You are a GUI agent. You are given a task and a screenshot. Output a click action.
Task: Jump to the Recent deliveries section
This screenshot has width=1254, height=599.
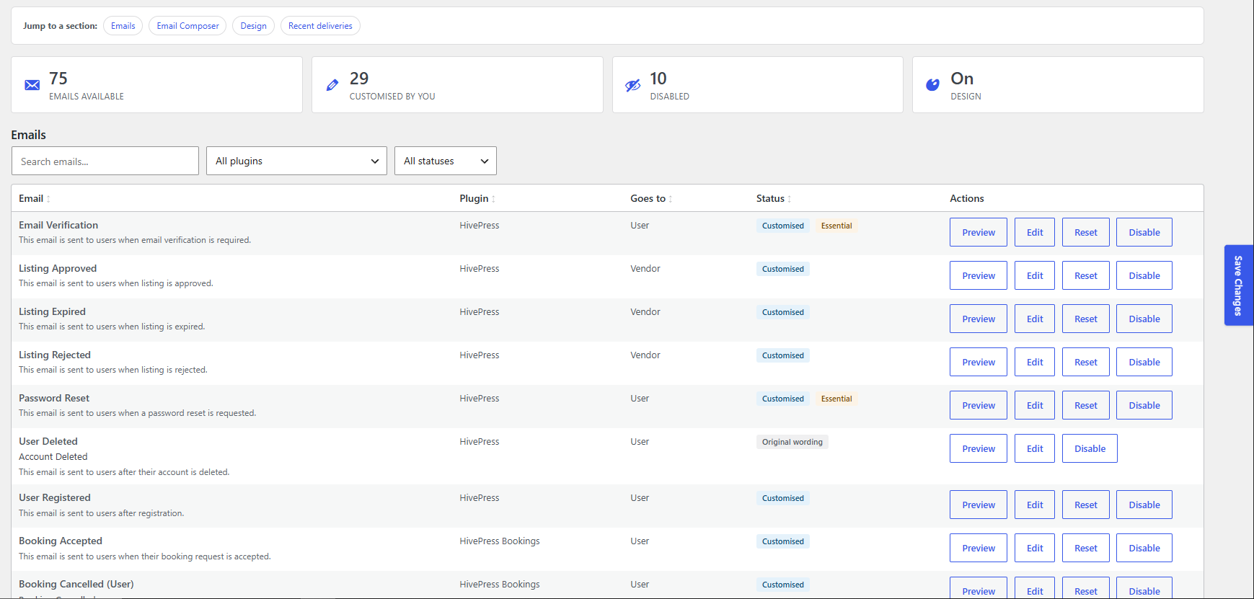coord(320,26)
